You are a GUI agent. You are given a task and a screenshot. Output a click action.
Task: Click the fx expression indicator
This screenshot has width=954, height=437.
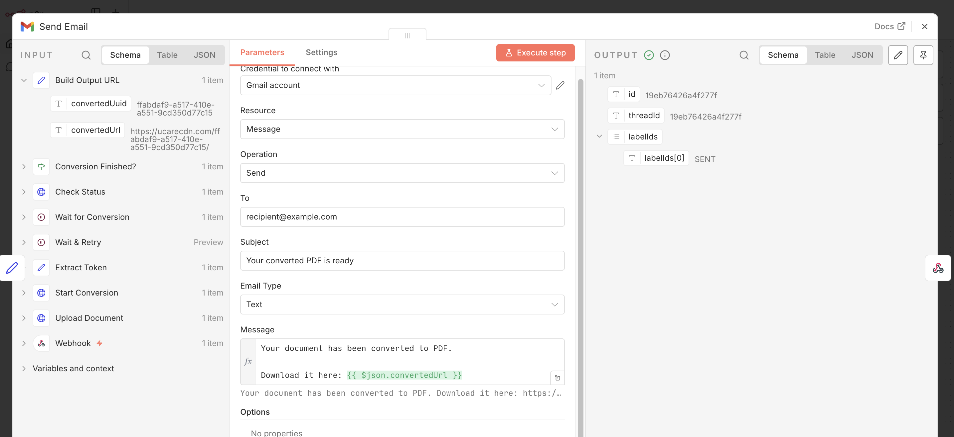point(248,361)
